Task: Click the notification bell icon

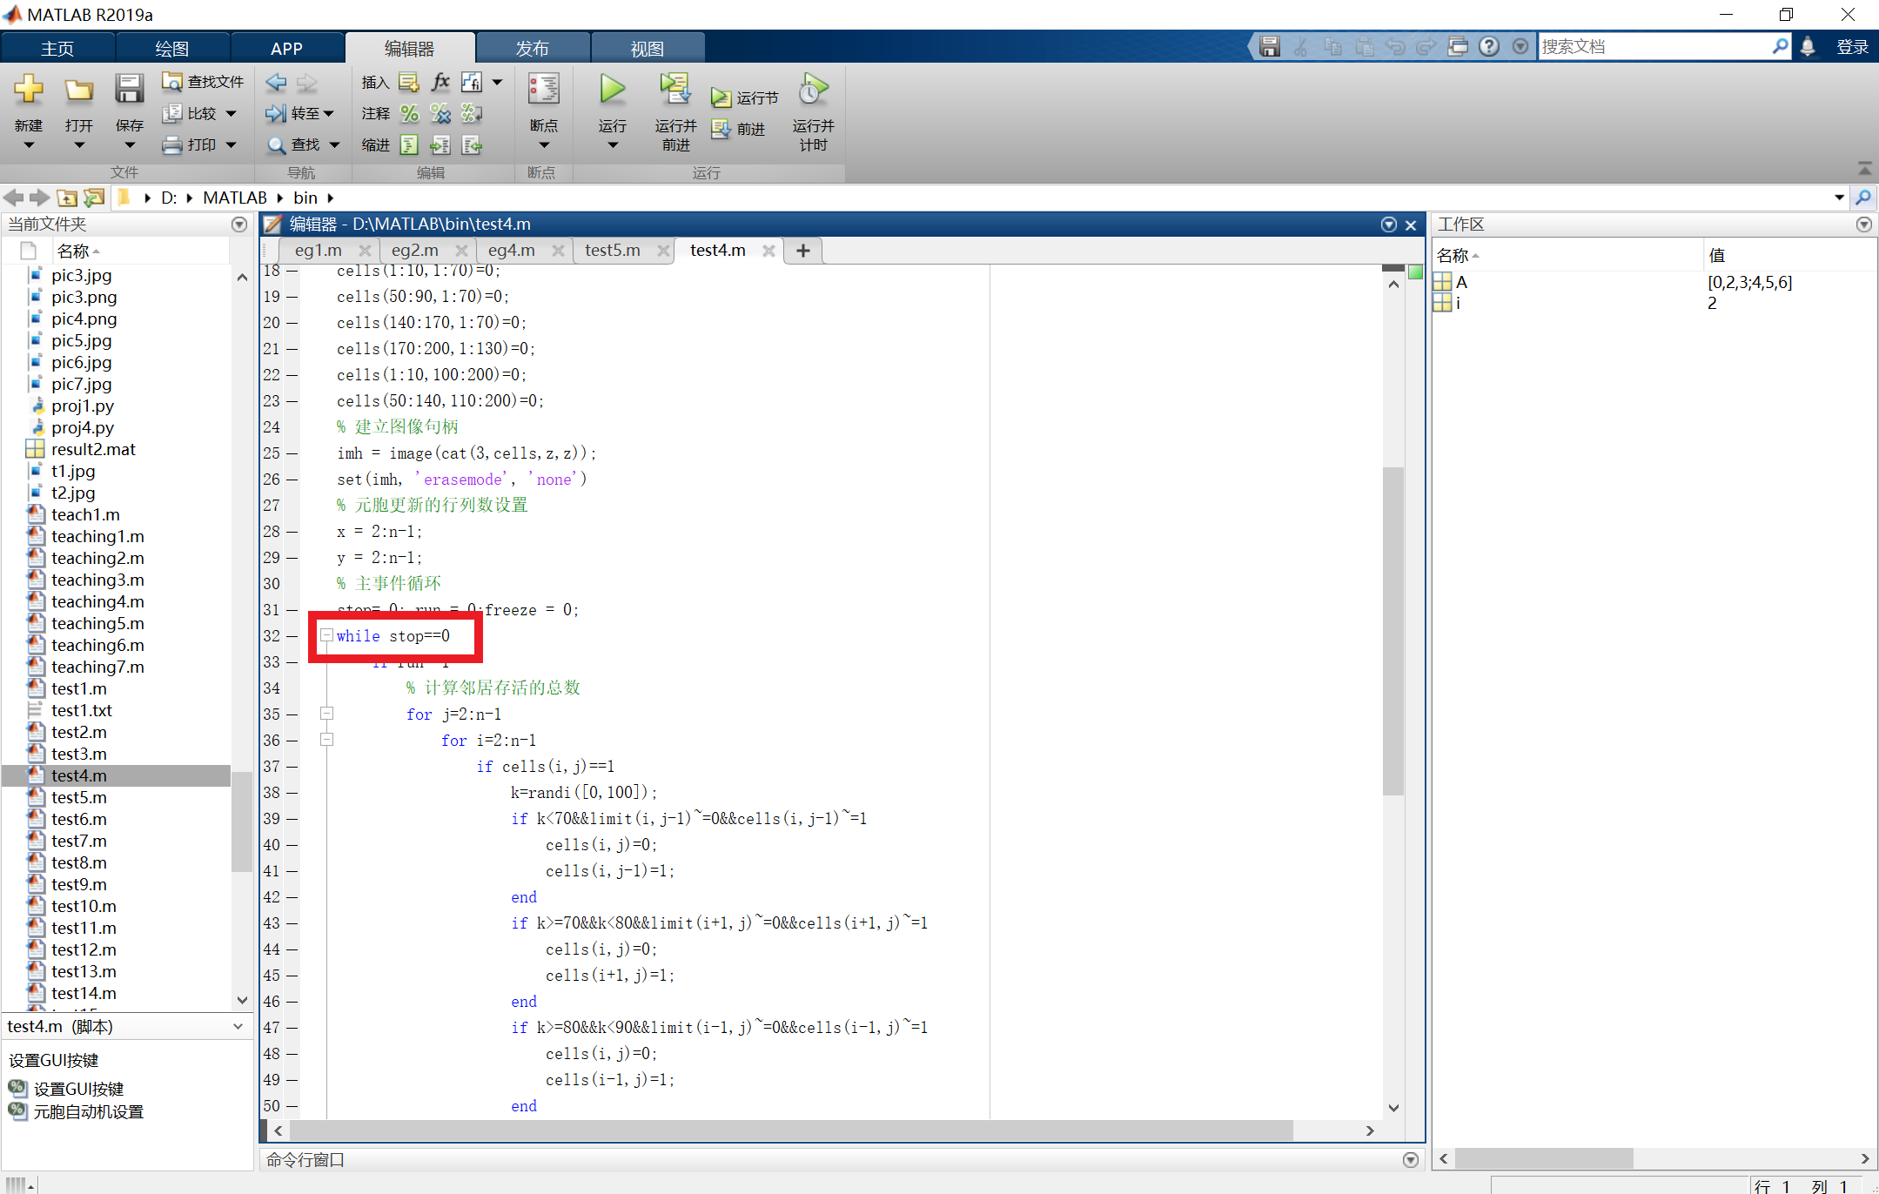Action: pyautogui.click(x=1808, y=47)
